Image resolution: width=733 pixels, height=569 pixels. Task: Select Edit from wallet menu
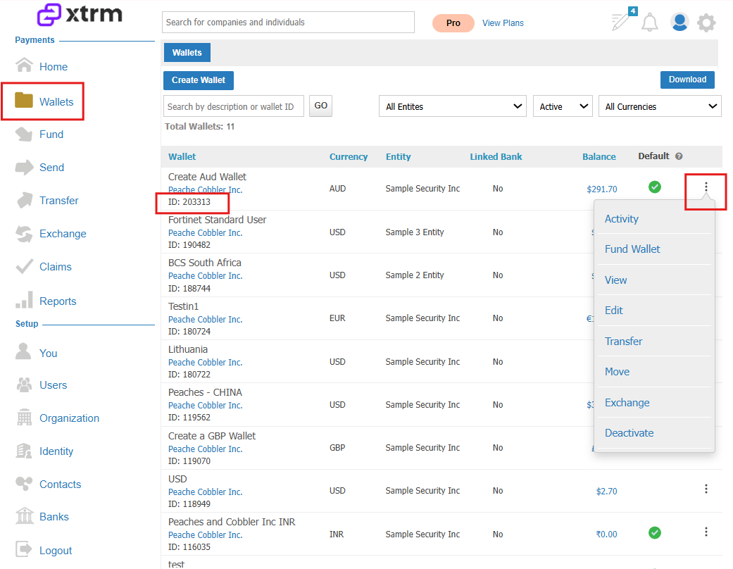(614, 311)
